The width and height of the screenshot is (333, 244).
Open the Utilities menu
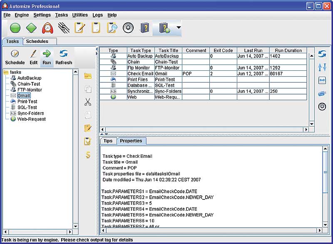coord(80,15)
